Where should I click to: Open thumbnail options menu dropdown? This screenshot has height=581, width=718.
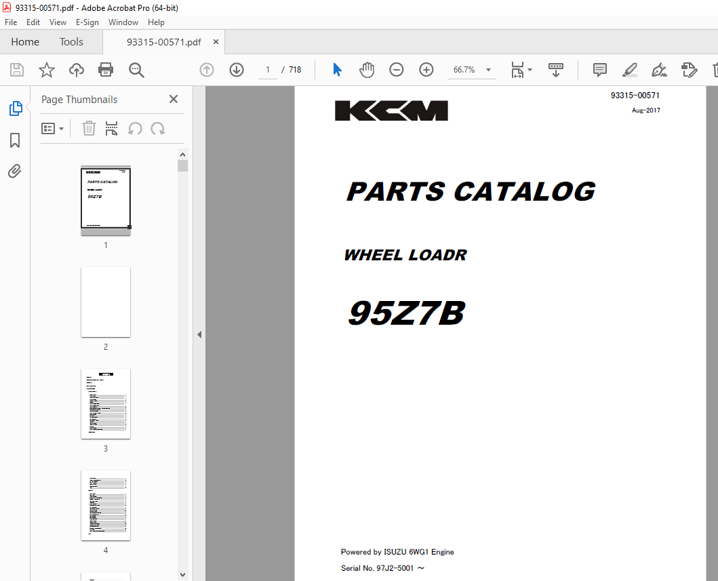pos(52,129)
